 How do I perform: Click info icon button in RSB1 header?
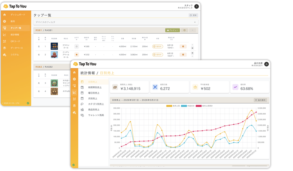click(x=184, y=30)
